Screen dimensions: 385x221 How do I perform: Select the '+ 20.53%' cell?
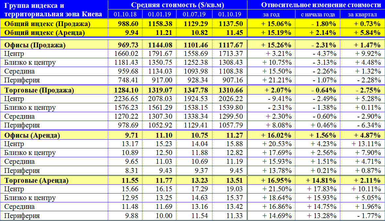pyautogui.click(x=277, y=144)
